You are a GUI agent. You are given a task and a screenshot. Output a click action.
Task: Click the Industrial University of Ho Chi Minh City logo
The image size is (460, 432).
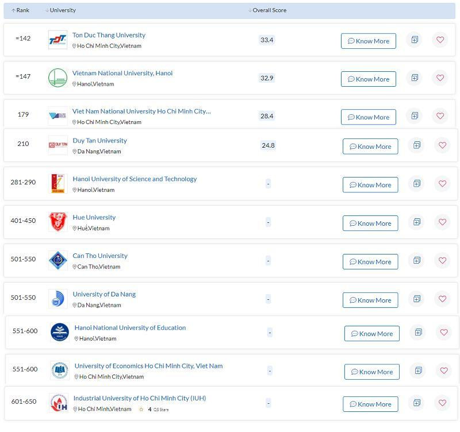coord(58,403)
